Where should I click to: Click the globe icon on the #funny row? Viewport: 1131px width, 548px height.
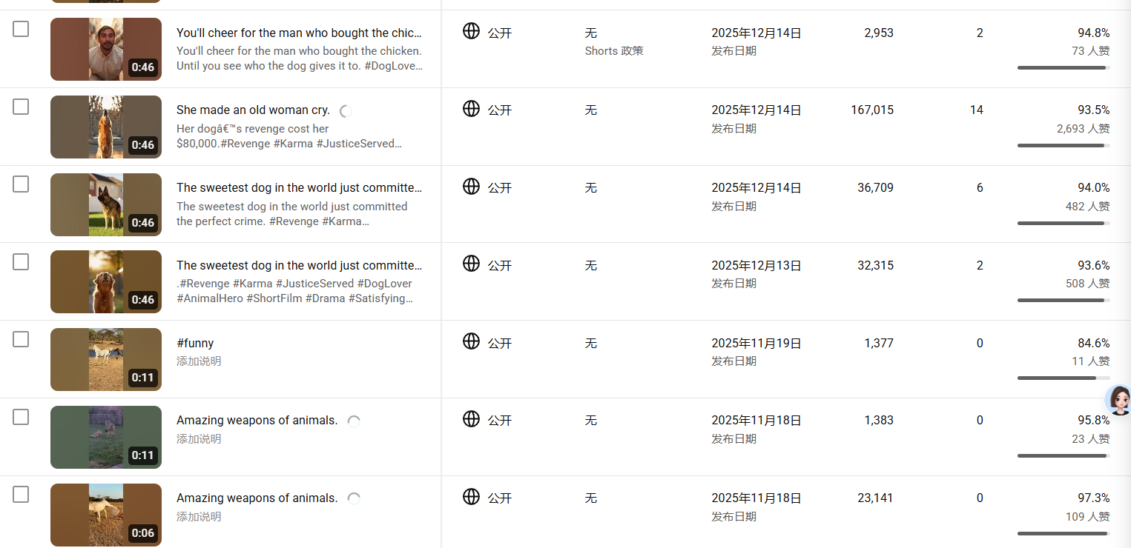[x=471, y=341]
